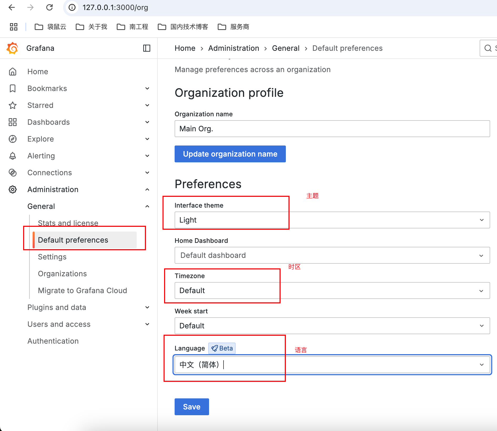Viewport: 497px width, 431px height.
Task: Click the Administration gear icon
Action: (13, 189)
